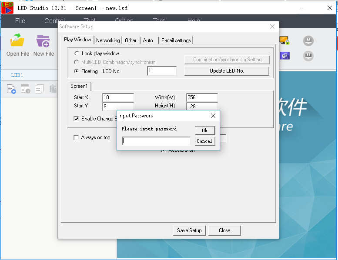Click Cancel in the password dialog

205,141
